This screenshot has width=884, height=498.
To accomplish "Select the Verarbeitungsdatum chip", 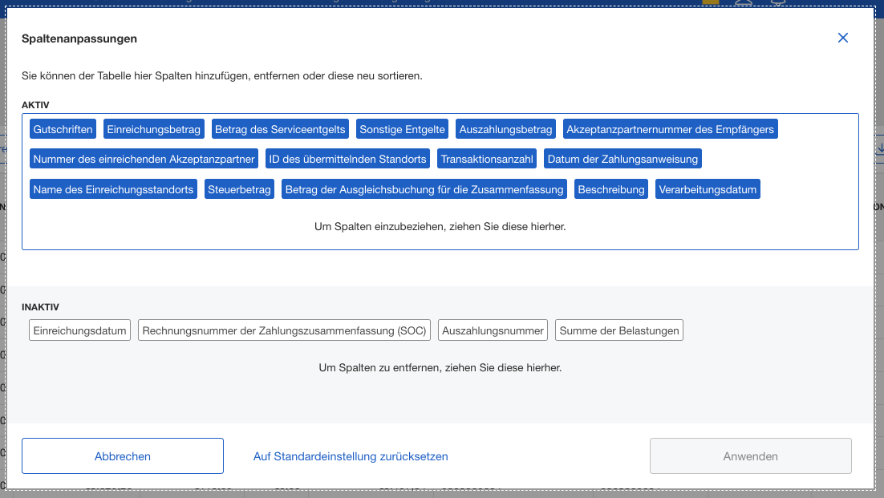I will [708, 188].
